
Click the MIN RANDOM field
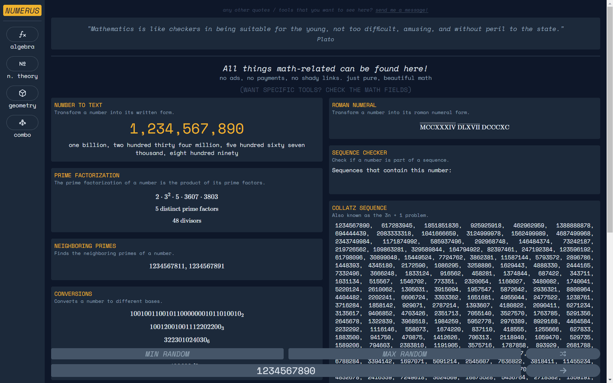click(167, 354)
